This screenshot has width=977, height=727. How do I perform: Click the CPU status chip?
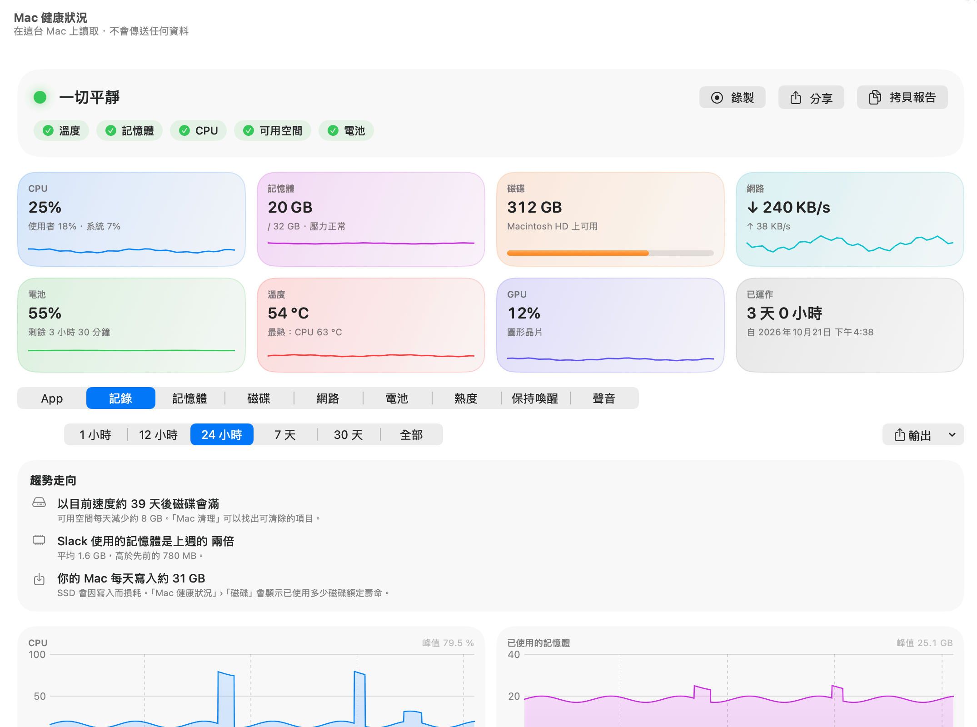click(x=198, y=131)
